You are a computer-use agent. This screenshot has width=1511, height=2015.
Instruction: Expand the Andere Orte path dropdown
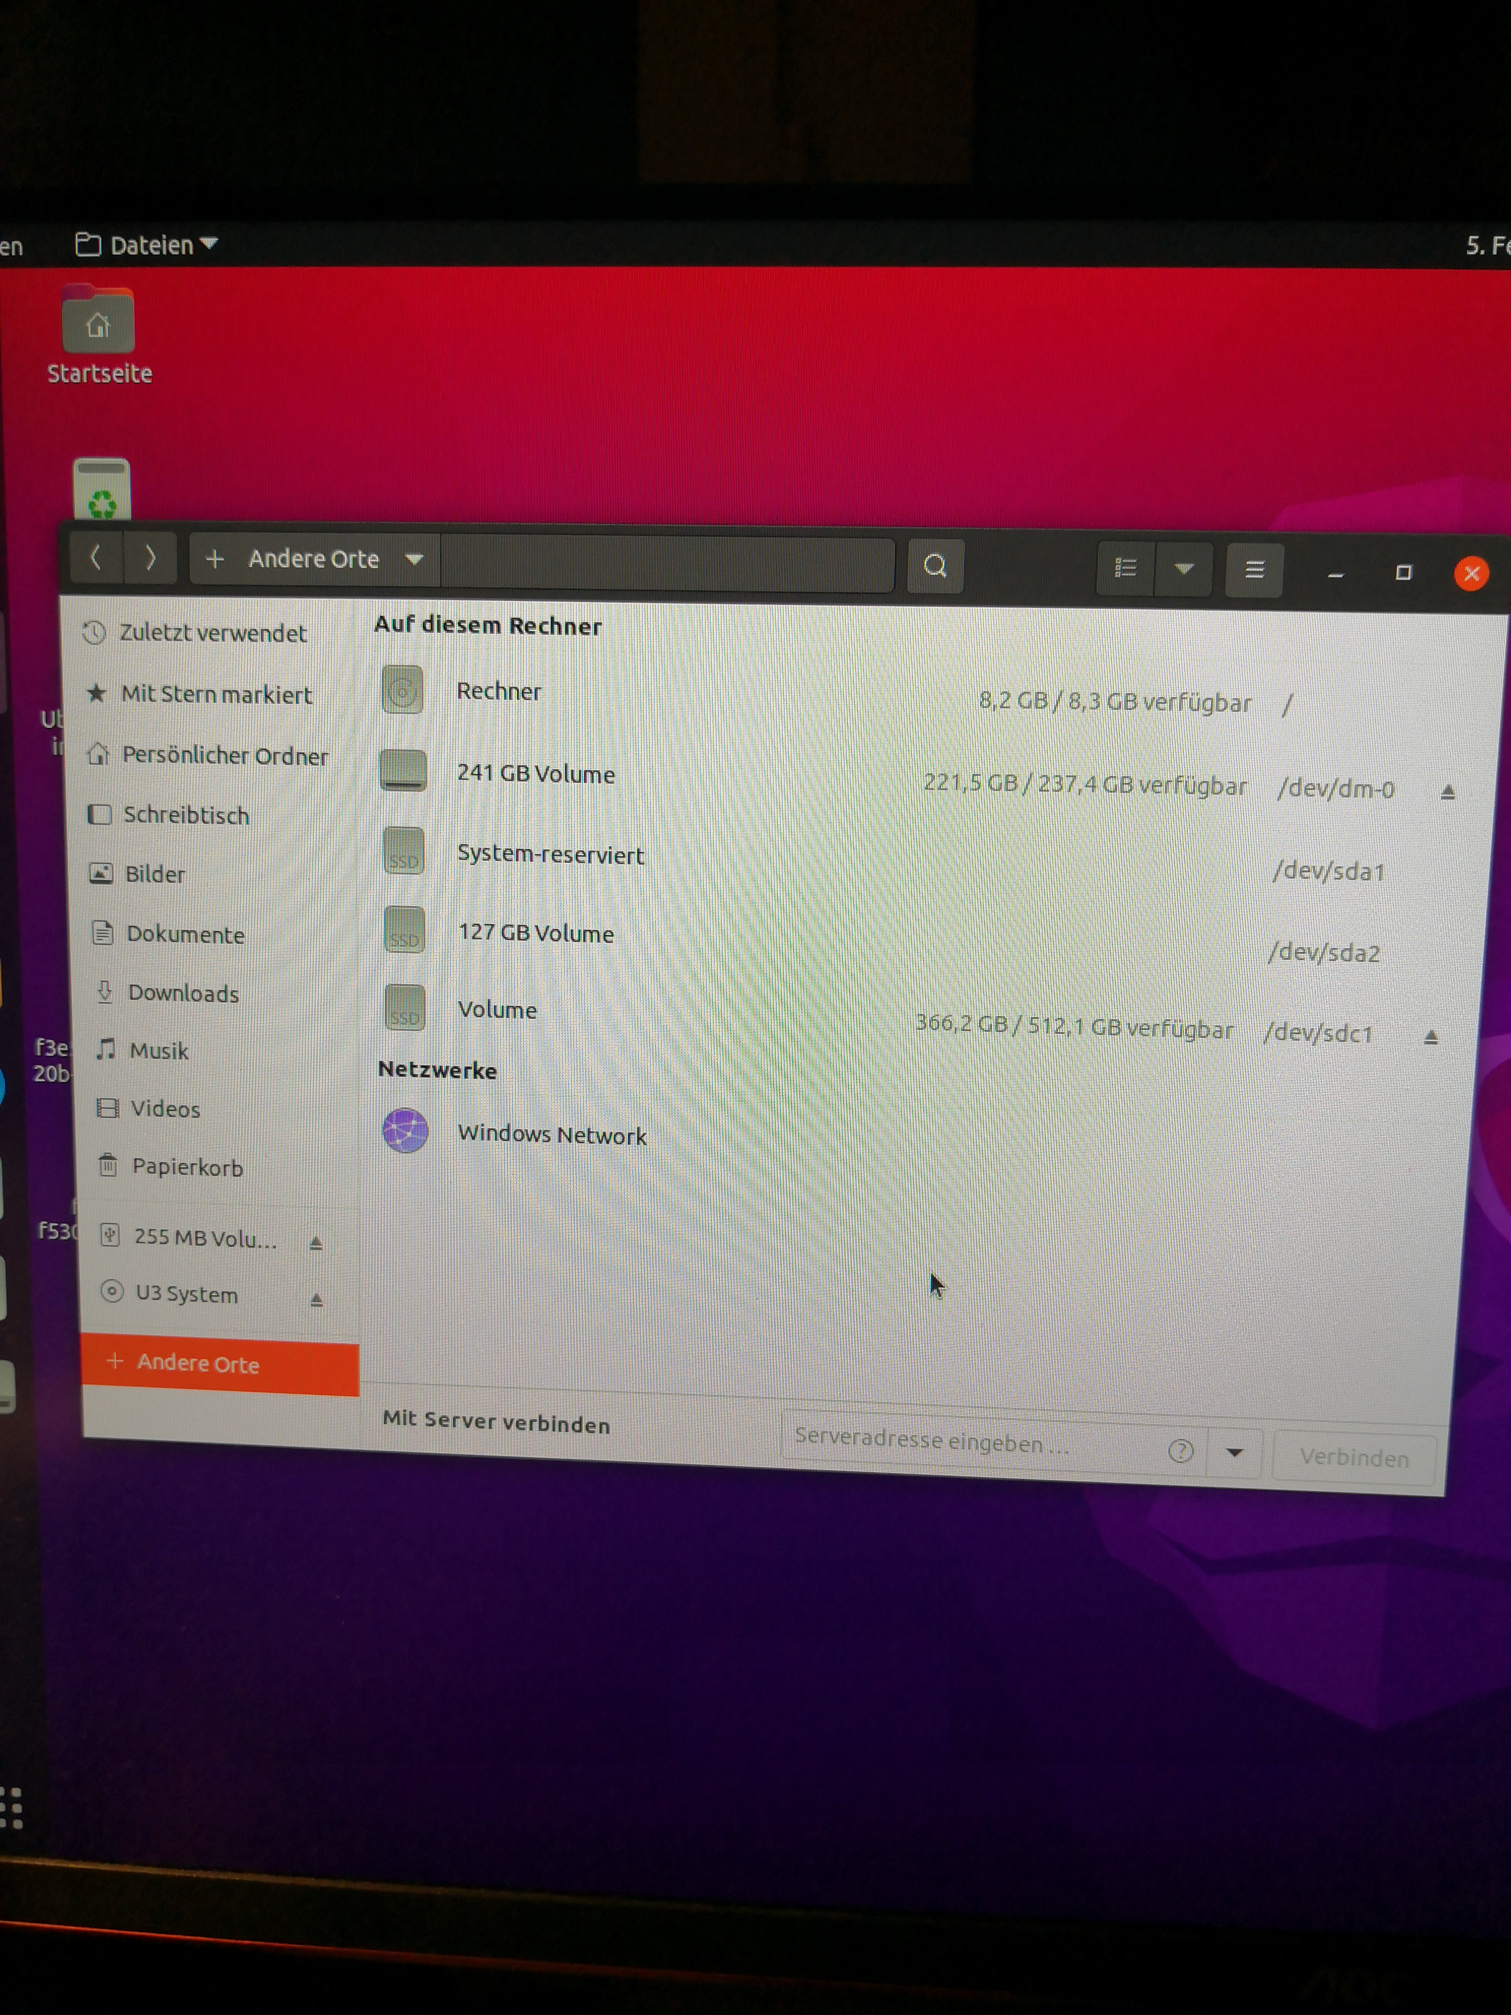[x=414, y=559]
